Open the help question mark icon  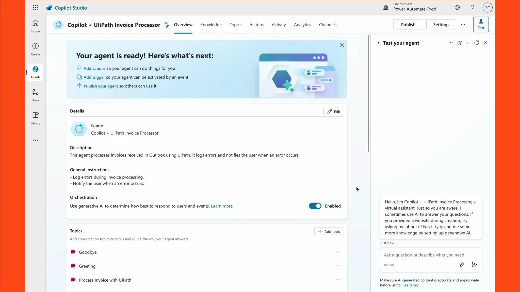[472, 8]
